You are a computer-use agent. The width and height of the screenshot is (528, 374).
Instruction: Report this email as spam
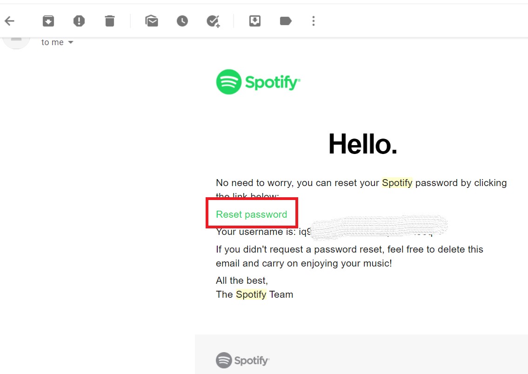click(x=79, y=20)
